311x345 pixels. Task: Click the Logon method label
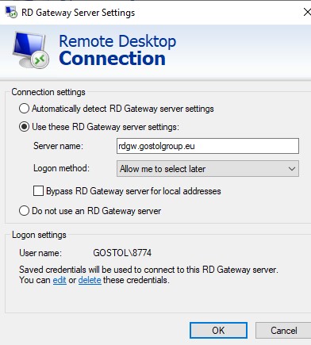61,168
